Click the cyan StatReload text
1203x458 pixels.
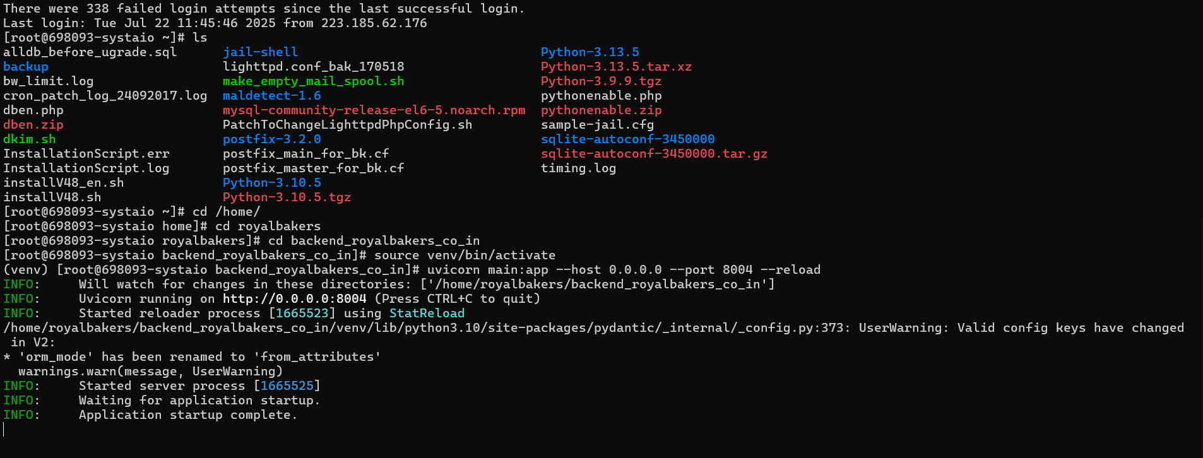427,314
